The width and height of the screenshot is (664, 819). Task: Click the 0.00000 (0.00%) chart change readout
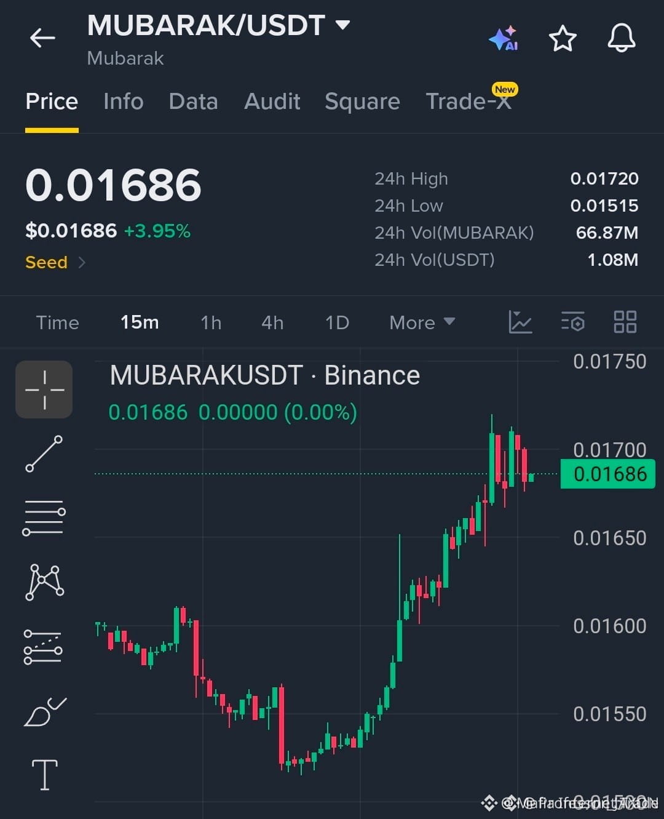[278, 412]
